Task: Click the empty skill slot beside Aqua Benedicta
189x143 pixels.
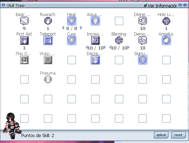Action: [119, 21]
